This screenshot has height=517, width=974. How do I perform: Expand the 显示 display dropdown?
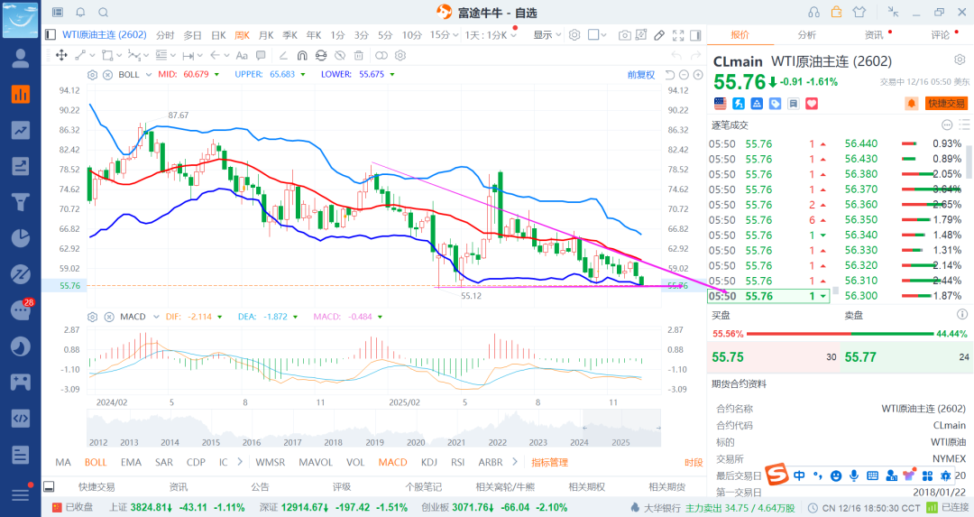pos(547,35)
